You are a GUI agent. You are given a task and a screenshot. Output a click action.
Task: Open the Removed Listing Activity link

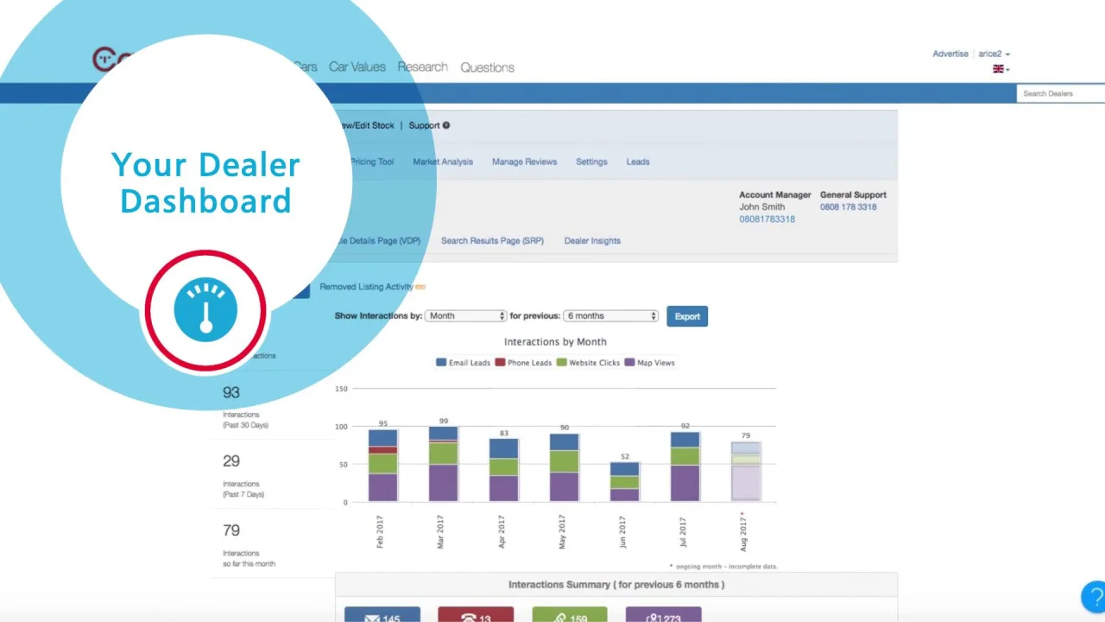[x=366, y=287]
